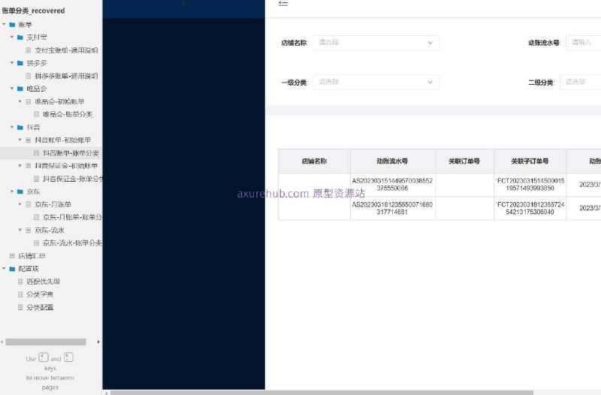Click the 京东 folder icon

coord(20,191)
